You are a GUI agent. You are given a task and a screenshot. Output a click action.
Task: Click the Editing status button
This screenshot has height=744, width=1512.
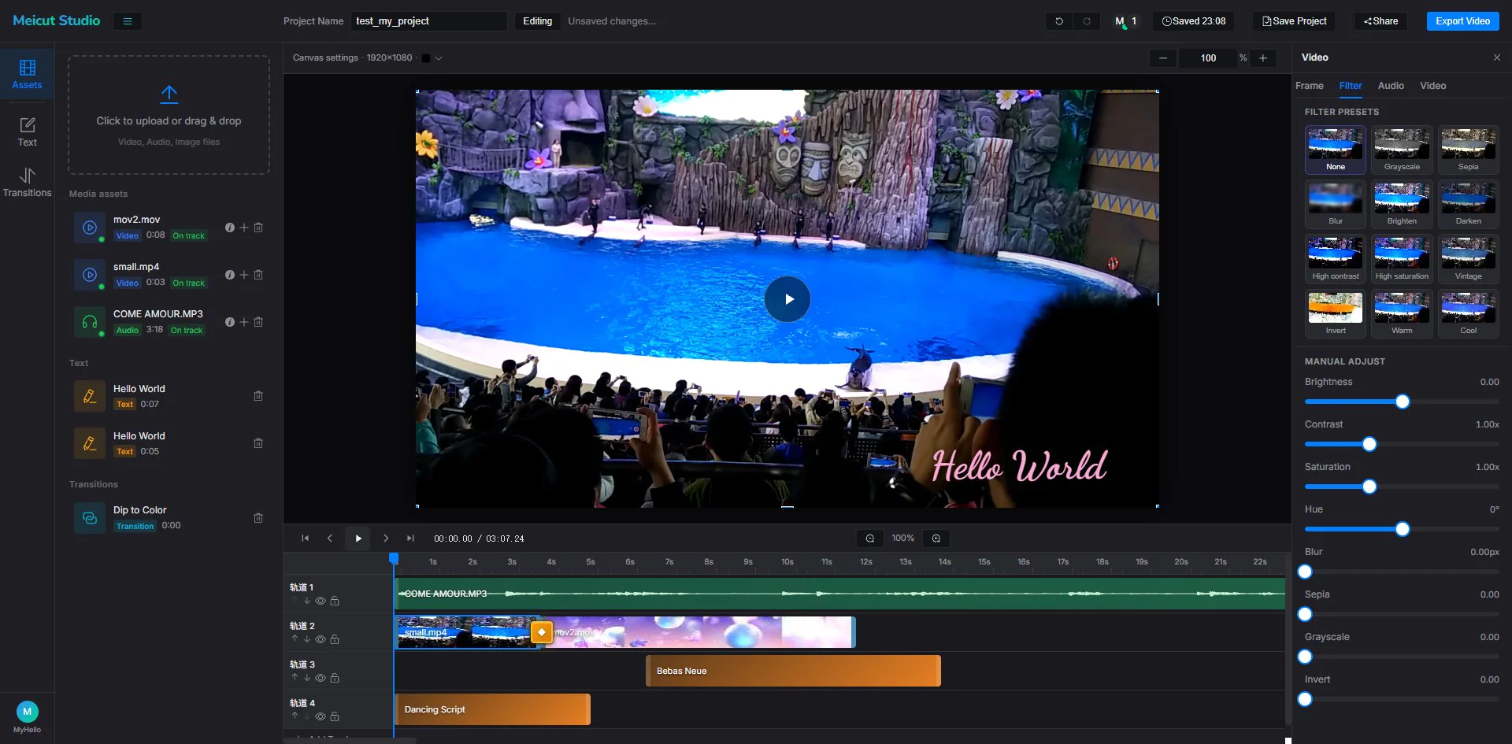(538, 21)
